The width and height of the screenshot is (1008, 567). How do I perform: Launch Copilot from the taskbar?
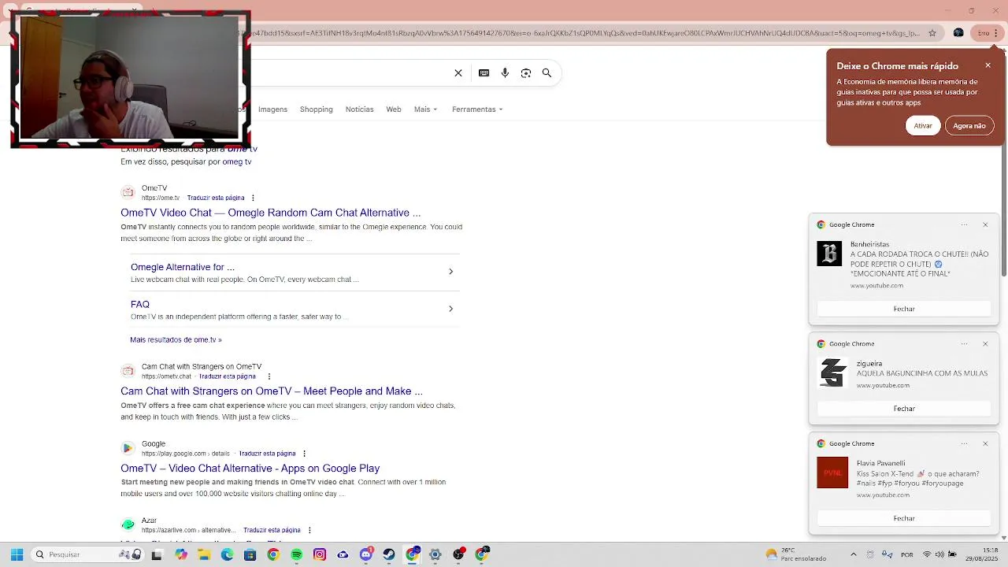(181, 554)
